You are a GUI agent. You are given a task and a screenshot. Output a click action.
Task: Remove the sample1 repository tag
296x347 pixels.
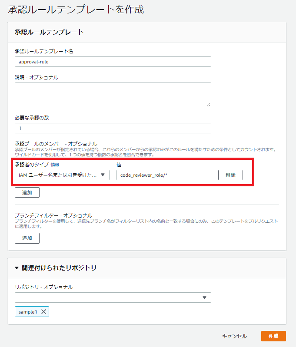click(x=44, y=312)
